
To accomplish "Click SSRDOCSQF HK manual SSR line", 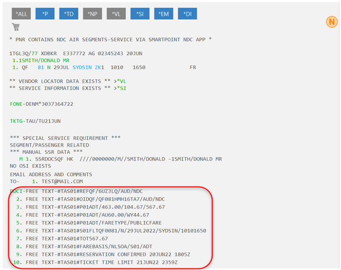I will pyautogui.click(x=121, y=159).
